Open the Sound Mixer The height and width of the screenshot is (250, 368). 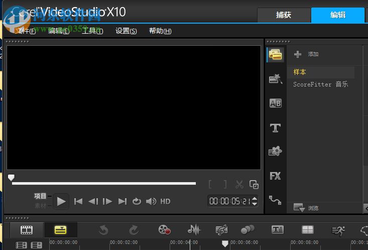tap(194, 230)
